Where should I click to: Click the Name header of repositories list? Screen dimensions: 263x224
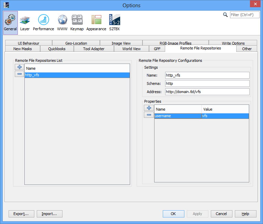click(77, 68)
